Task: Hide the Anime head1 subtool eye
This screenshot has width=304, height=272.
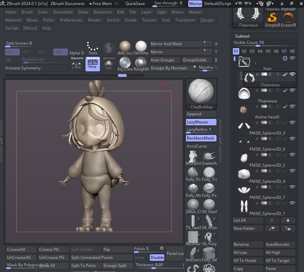Action: tap(292, 106)
